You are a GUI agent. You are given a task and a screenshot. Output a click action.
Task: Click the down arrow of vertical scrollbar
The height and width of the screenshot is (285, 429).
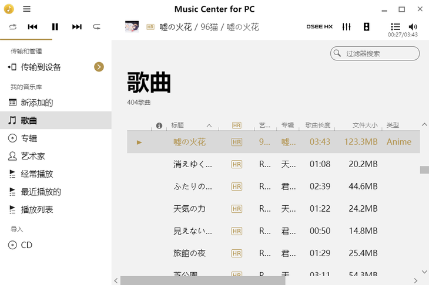(424, 272)
